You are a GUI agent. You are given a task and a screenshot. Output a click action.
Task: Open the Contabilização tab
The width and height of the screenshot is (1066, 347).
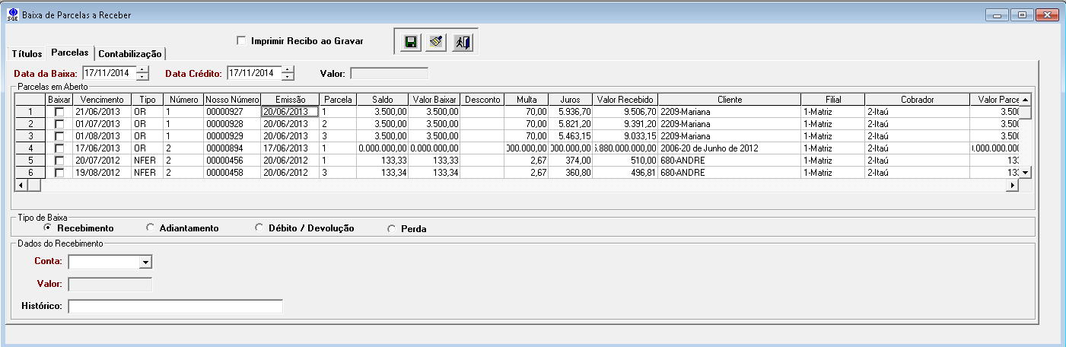(130, 54)
